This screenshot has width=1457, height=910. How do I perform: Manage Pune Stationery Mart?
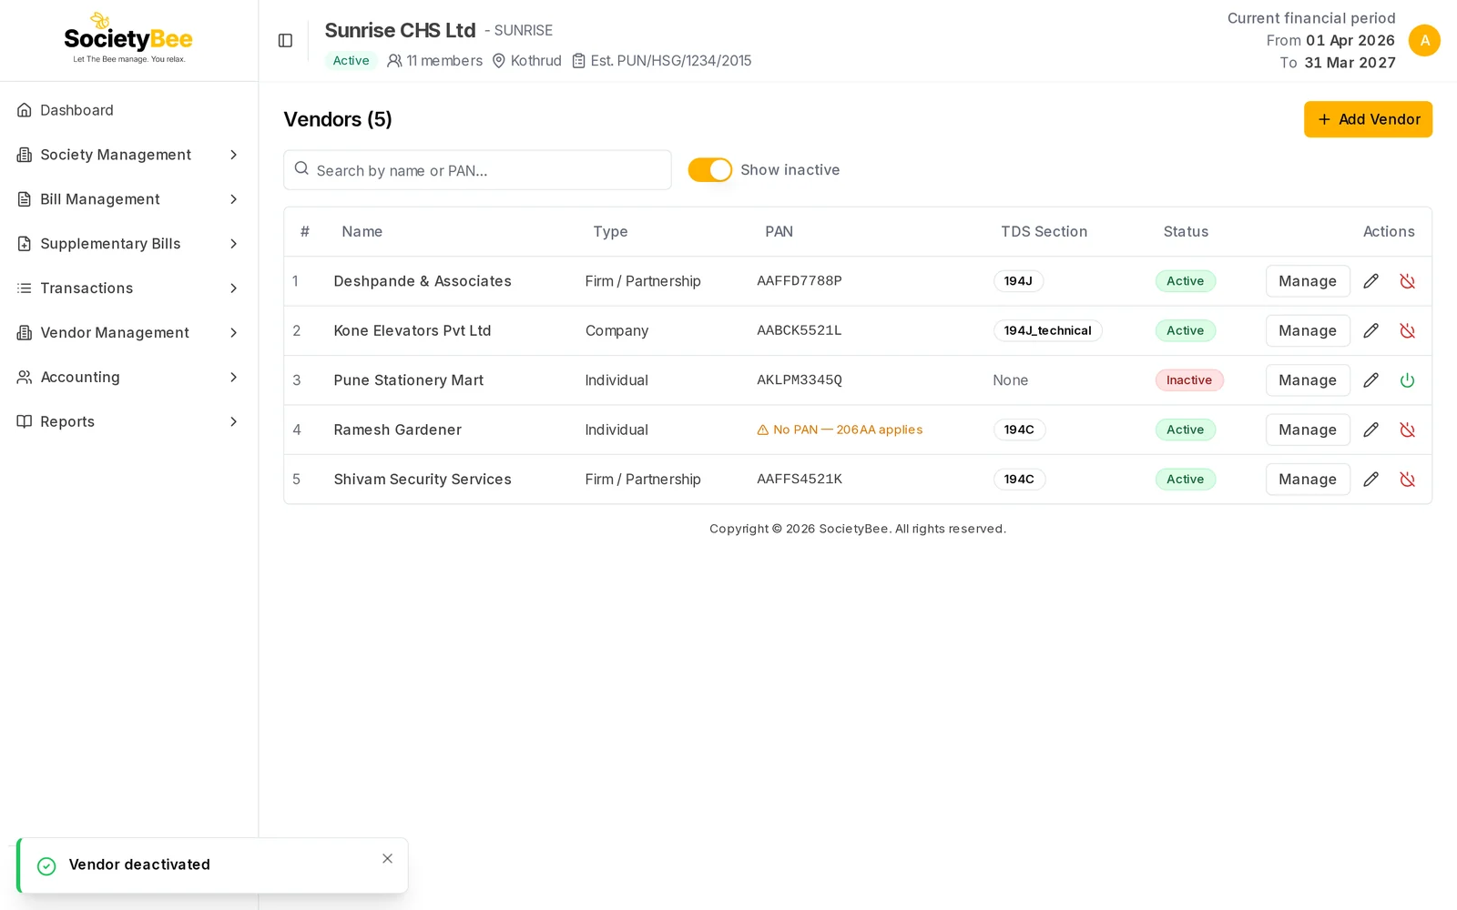(x=1308, y=380)
